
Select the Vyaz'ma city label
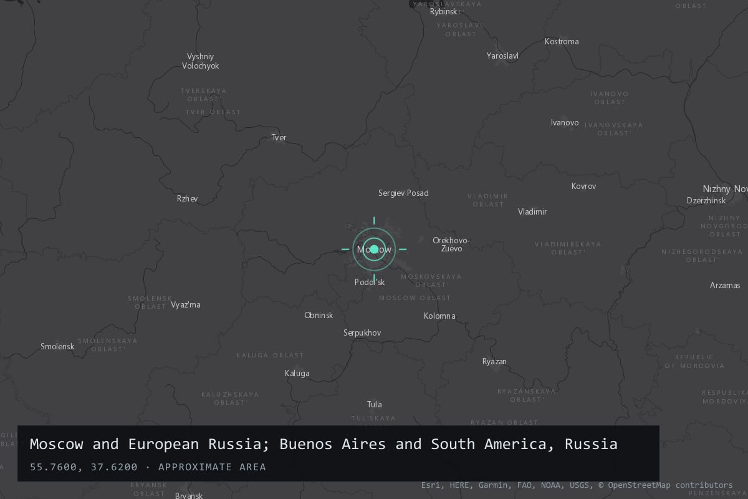tap(186, 305)
